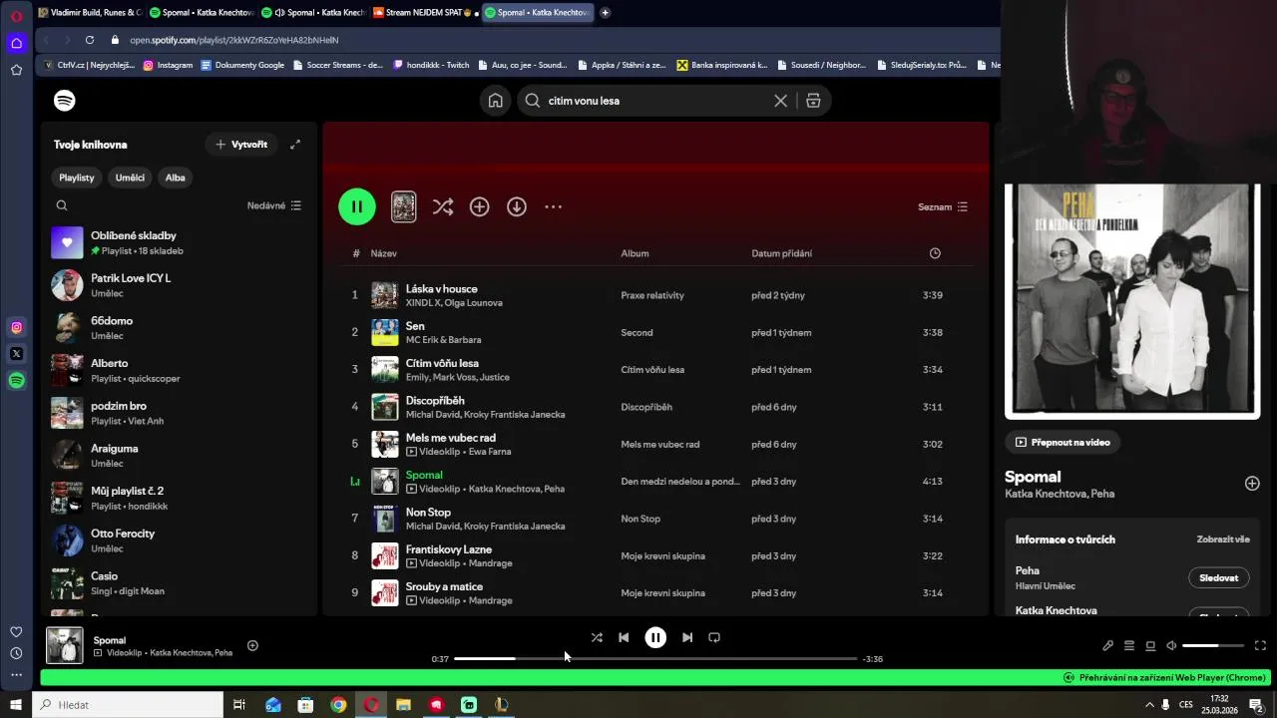Toggle shuffle in the player bar

coord(597,637)
